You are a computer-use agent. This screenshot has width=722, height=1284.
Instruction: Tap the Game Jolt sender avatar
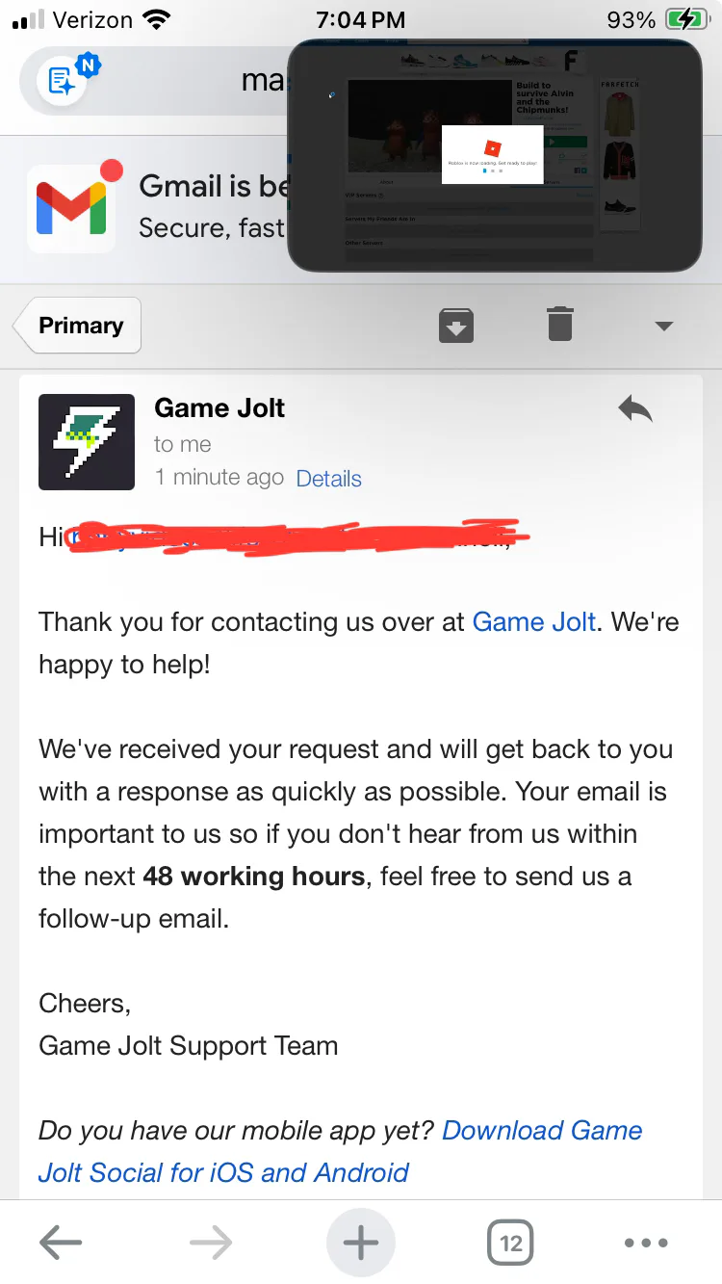tap(87, 442)
